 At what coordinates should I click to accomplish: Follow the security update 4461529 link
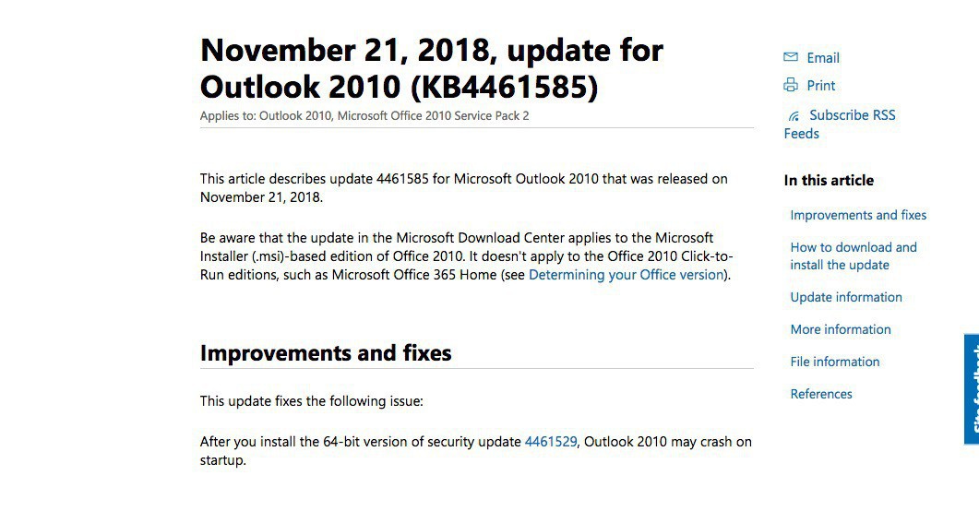tap(551, 442)
